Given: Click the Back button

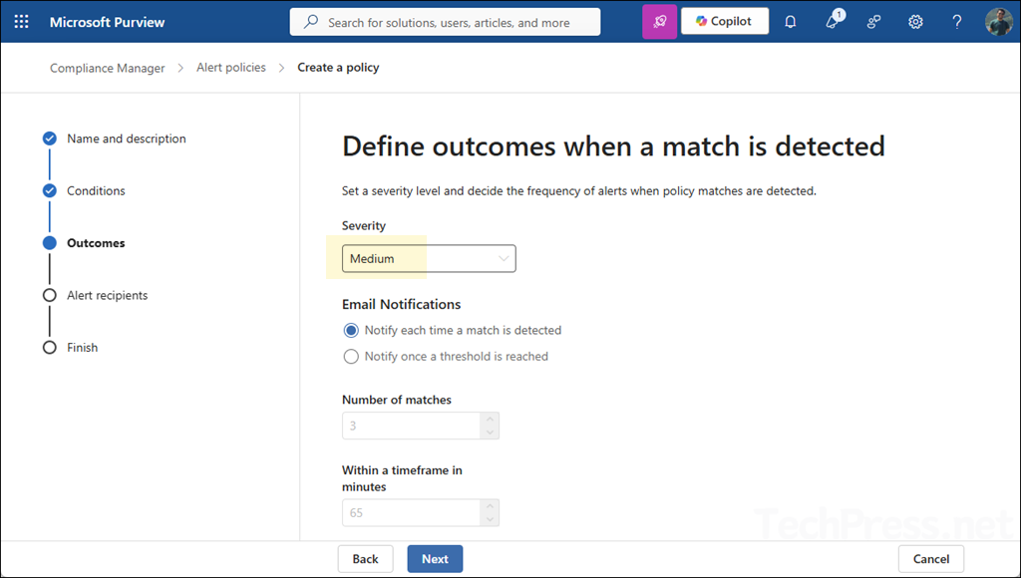Looking at the screenshot, I should tap(365, 558).
